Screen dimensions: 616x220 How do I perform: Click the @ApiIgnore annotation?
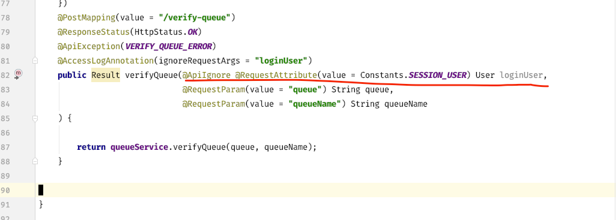206,75
